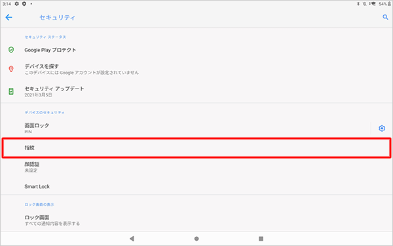Open セキュリティ アップデート entry

(x=196, y=92)
